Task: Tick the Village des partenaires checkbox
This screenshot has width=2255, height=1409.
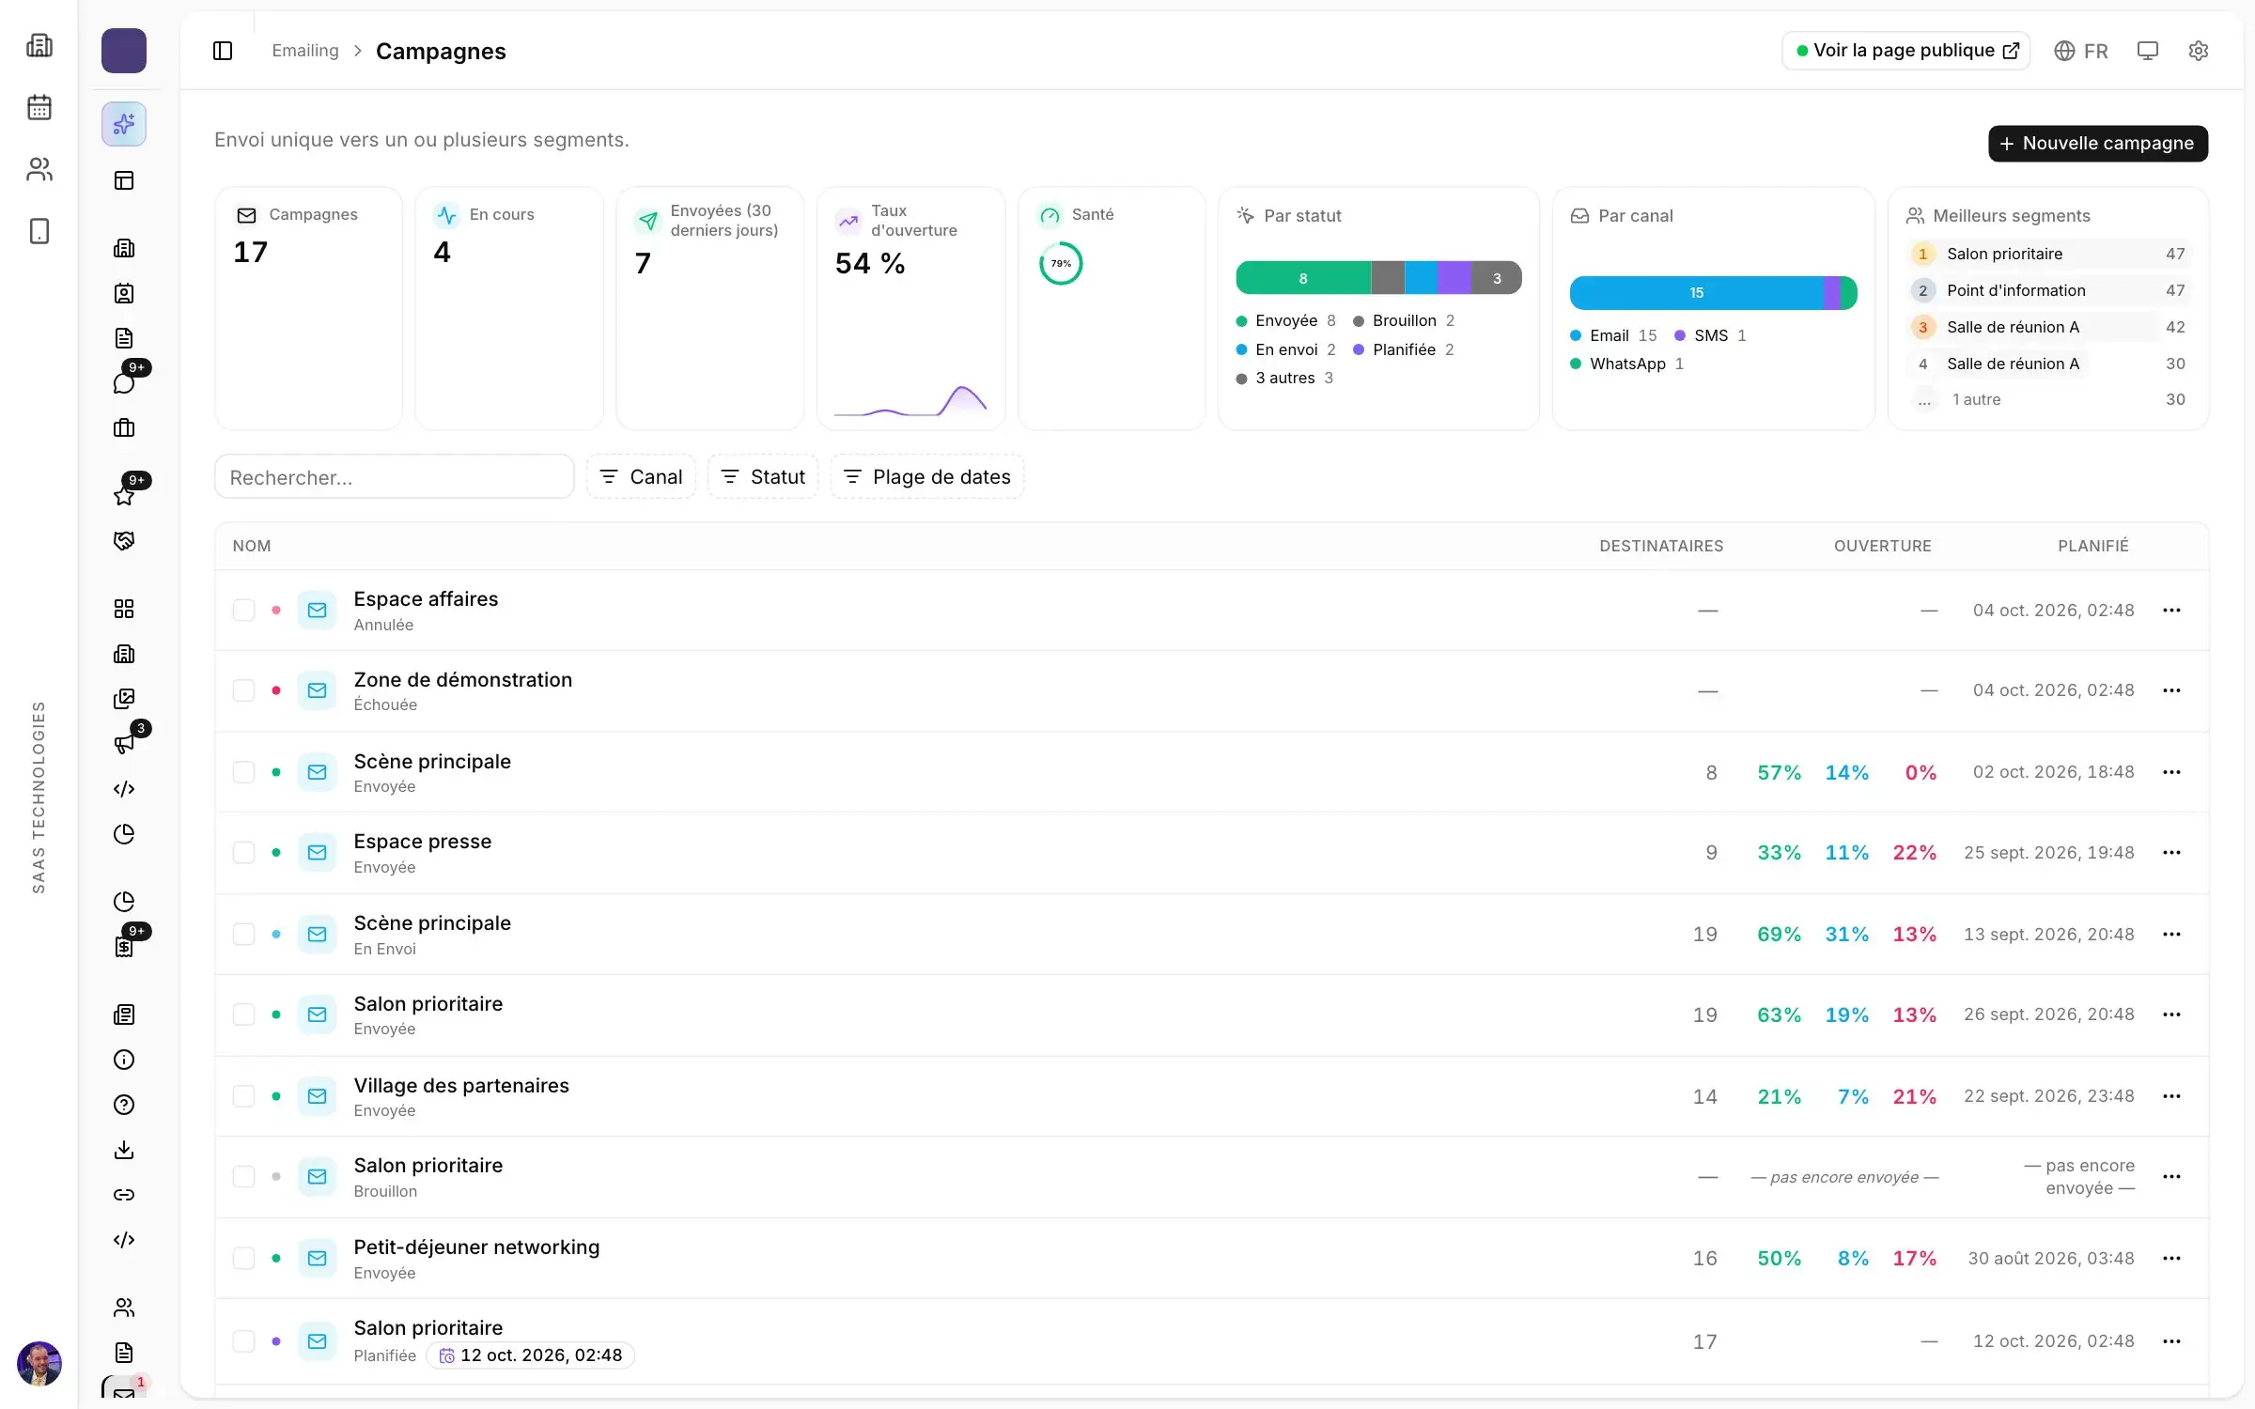Action: click(244, 1096)
